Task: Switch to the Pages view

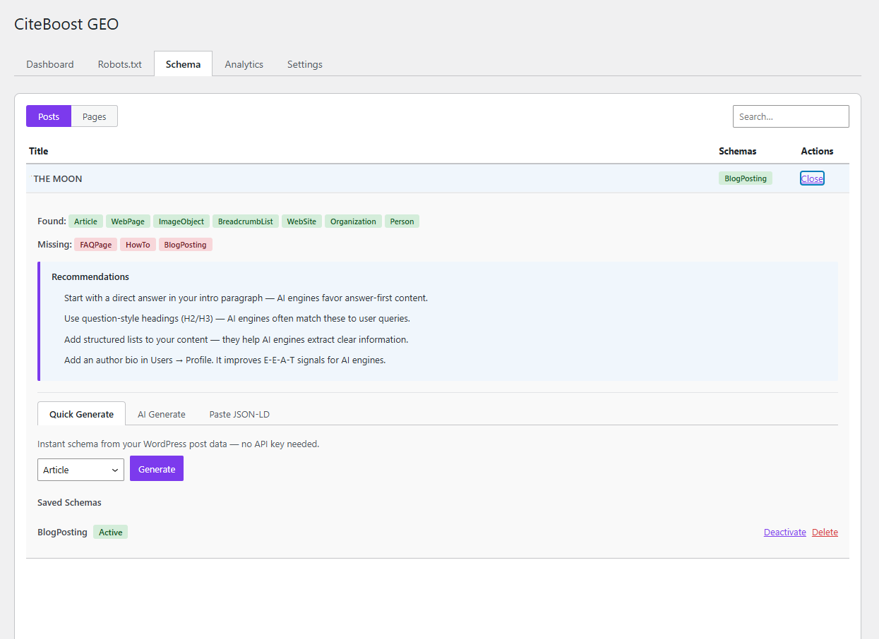Action: pyautogui.click(x=94, y=116)
